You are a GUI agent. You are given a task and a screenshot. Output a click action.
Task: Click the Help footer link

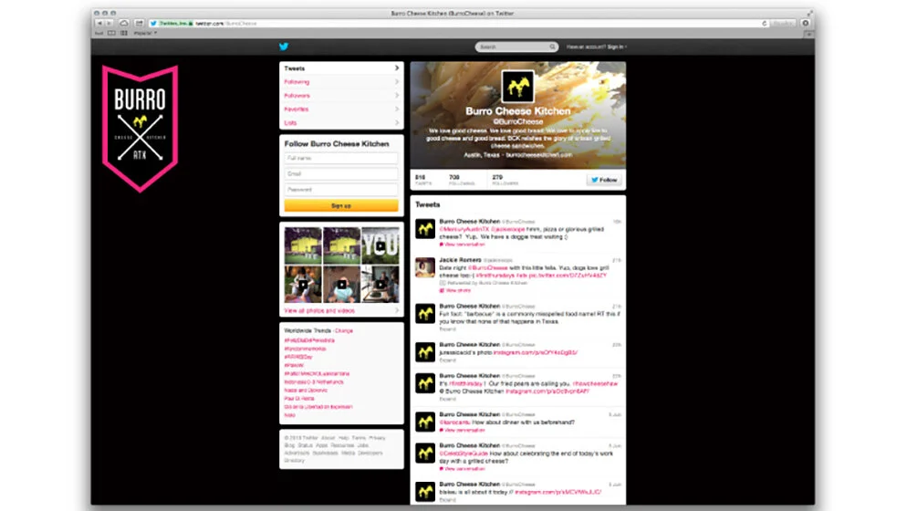344,438
